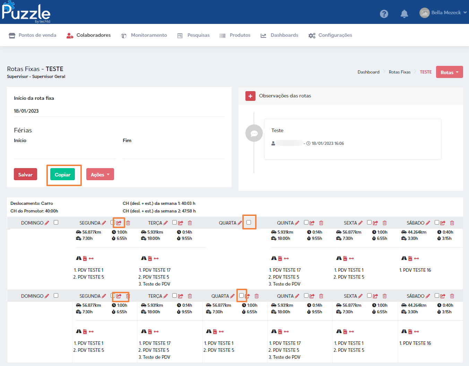Open the Dashboards menu
Image resolution: width=469 pixels, height=366 pixels.
click(279, 35)
